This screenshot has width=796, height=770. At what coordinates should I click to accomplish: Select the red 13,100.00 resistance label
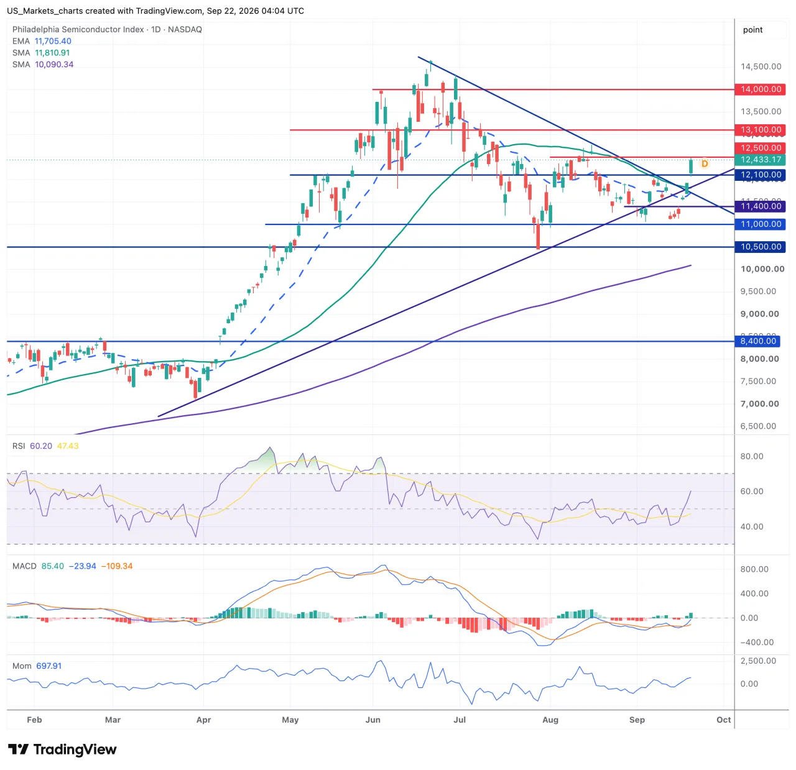(x=761, y=130)
